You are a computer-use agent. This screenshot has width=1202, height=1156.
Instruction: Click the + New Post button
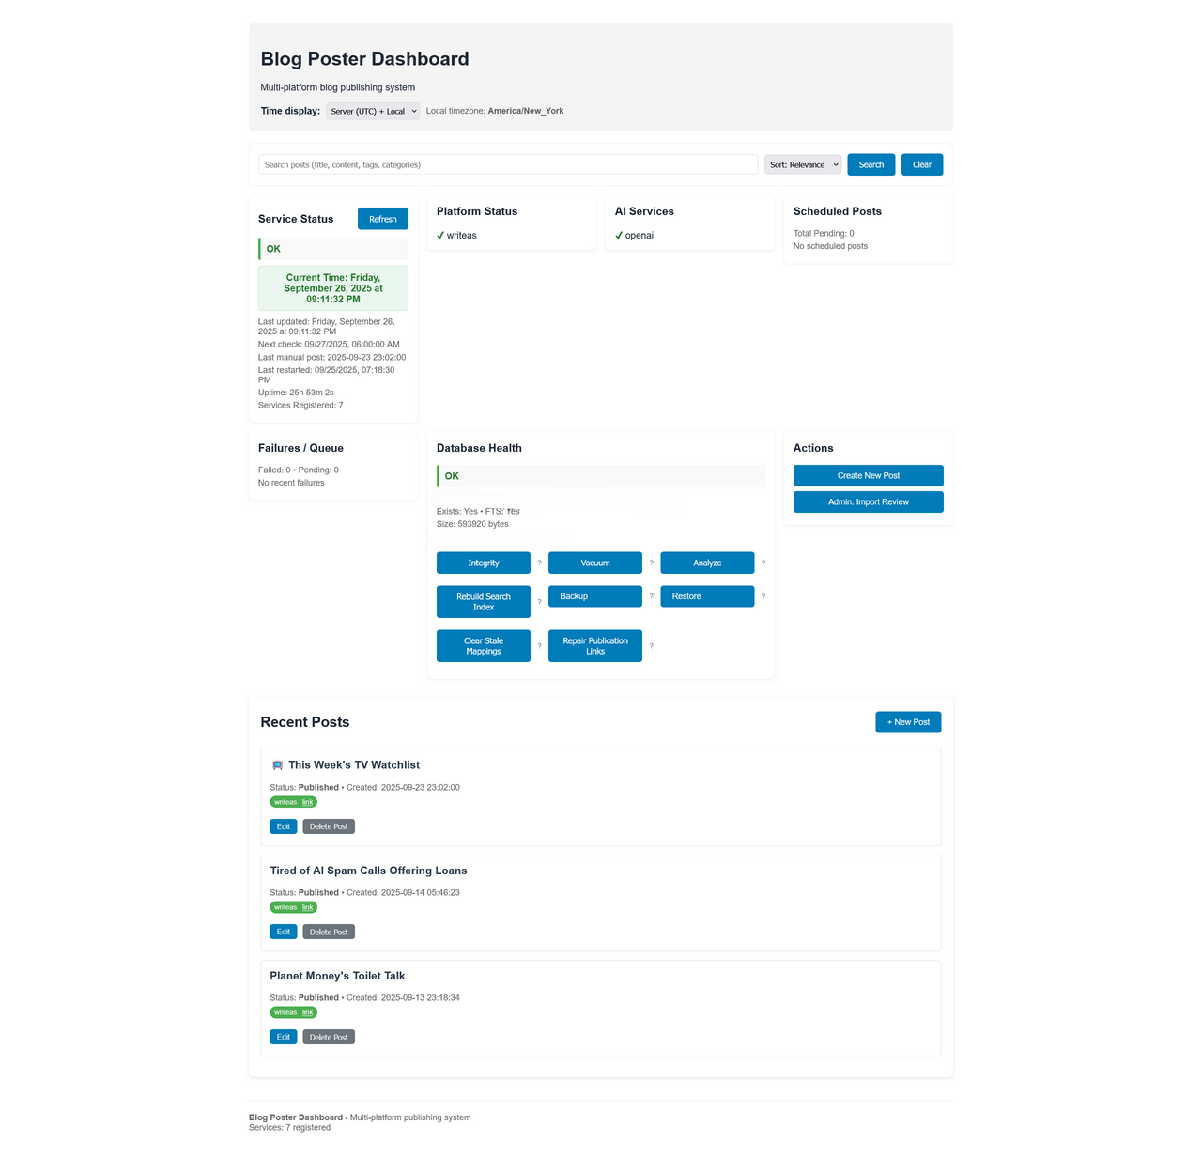(x=908, y=722)
